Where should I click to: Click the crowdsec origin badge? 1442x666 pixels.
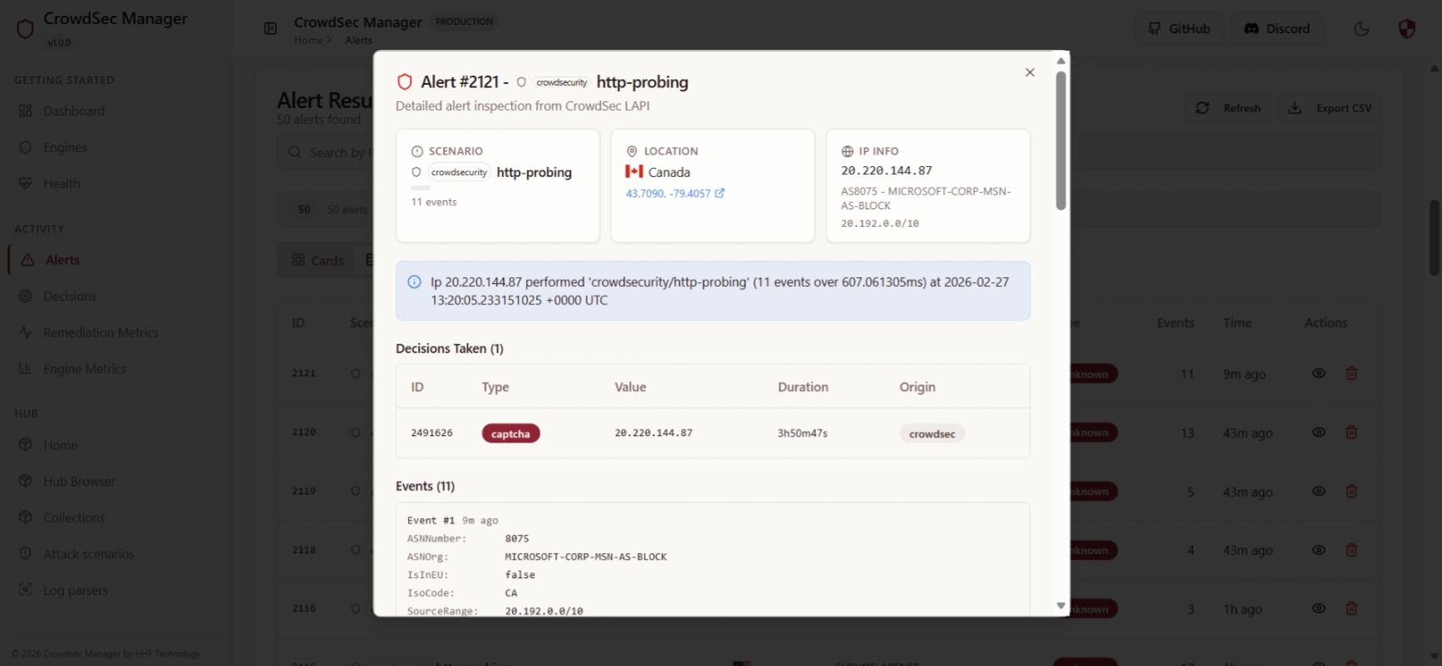pyautogui.click(x=932, y=433)
